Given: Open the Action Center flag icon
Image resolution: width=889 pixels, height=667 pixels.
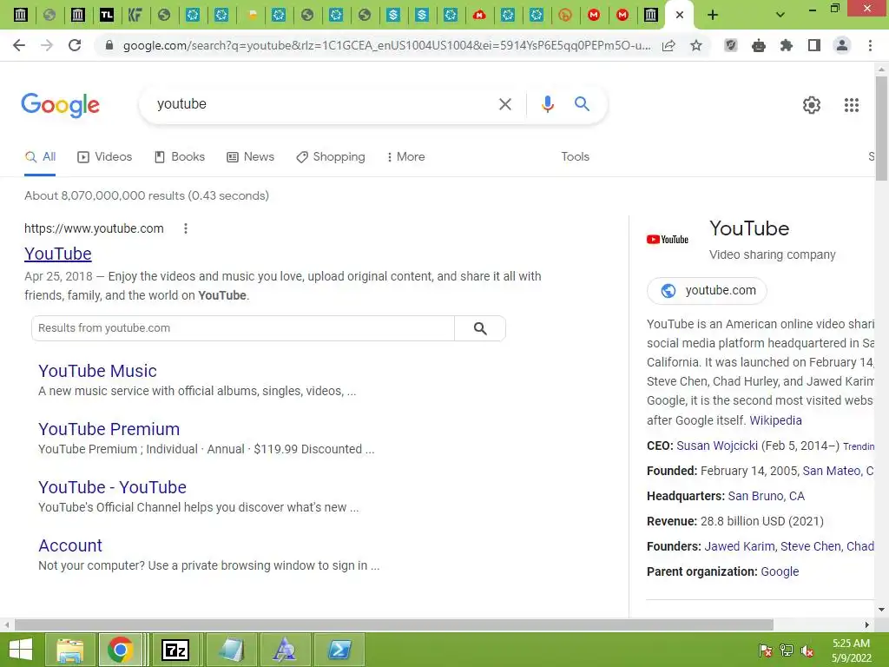Looking at the screenshot, I should click(766, 650).
